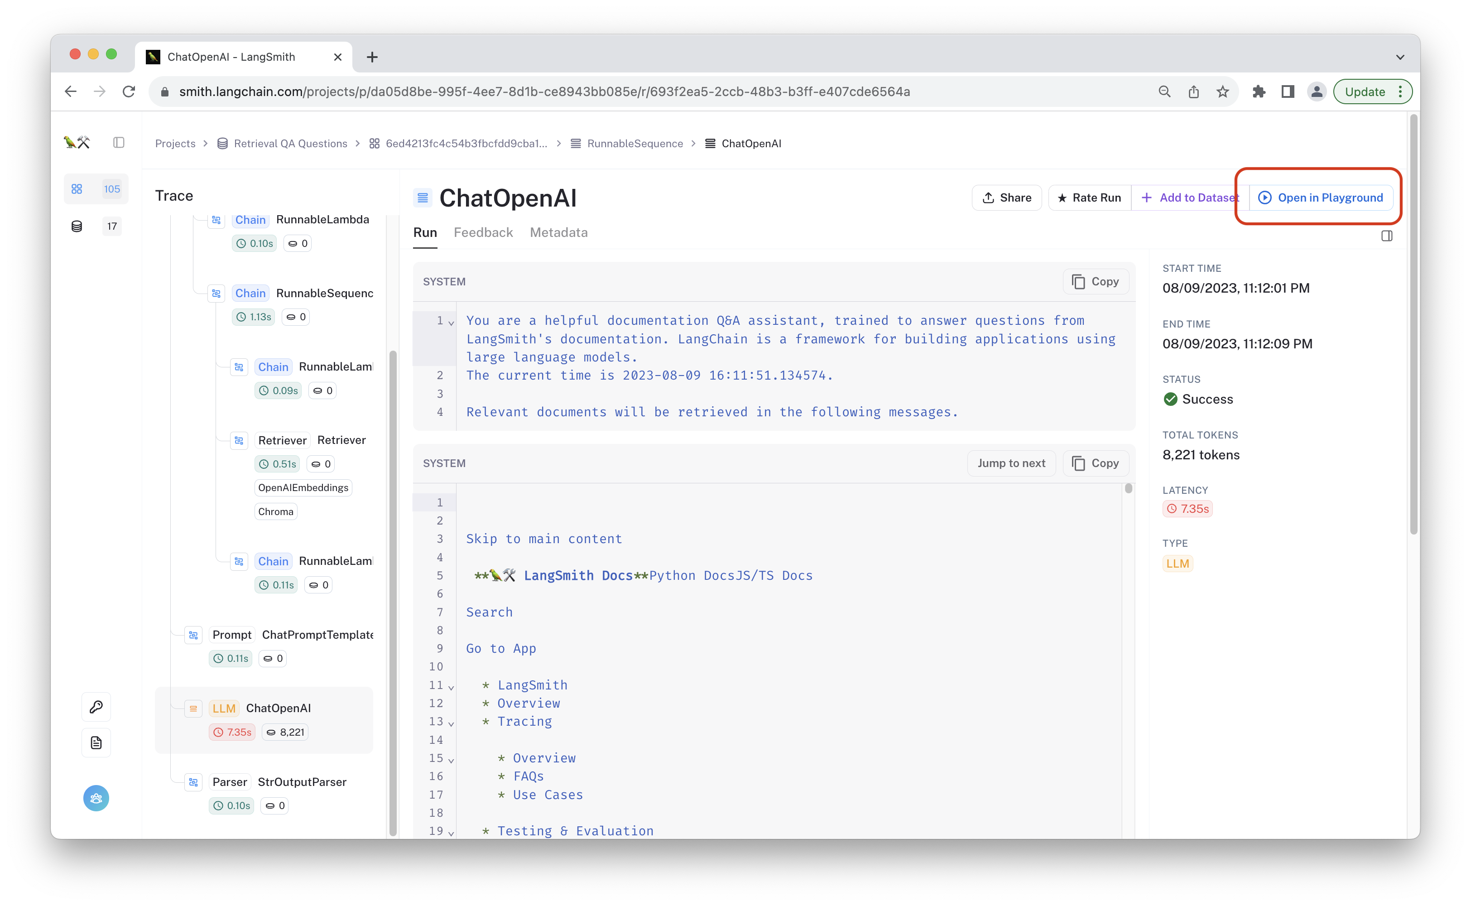Open the browser side panel icon
Image resolution: width=1471 pixels, height=906 pixels.
click(x=1288, y=92)
